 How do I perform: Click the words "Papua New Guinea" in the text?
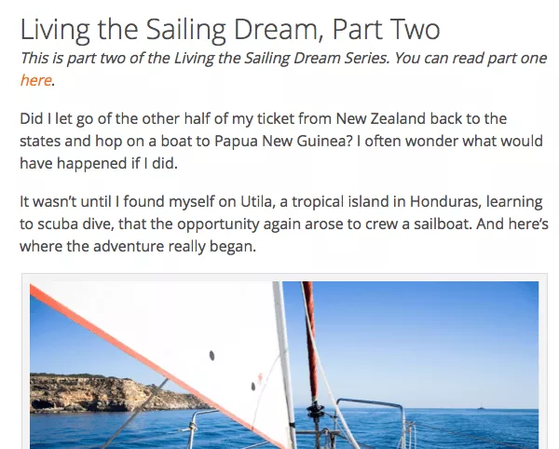click(282, 141)
